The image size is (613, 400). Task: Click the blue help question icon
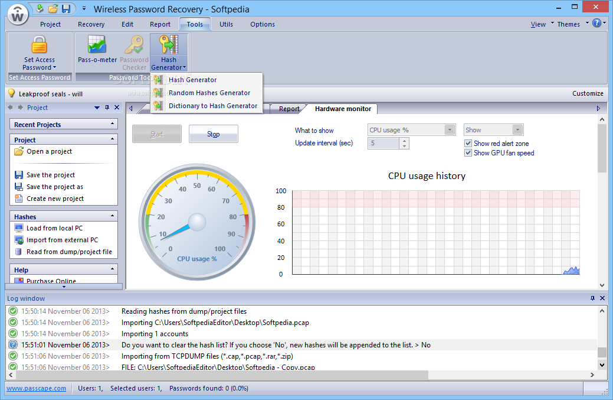click(x=596, y=23)
